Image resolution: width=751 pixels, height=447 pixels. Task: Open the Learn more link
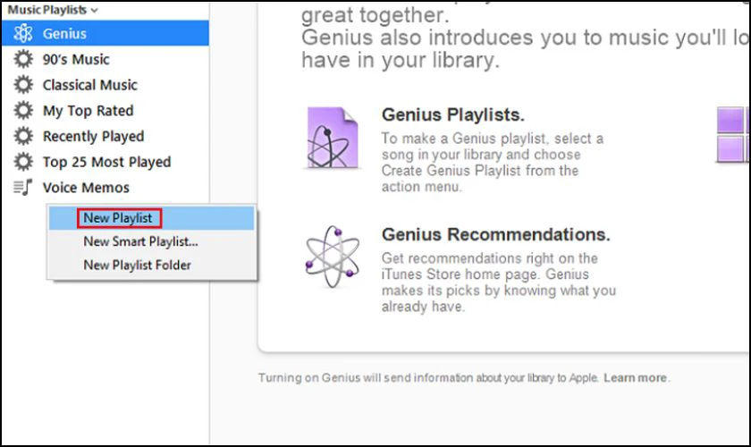pos(635,378)
